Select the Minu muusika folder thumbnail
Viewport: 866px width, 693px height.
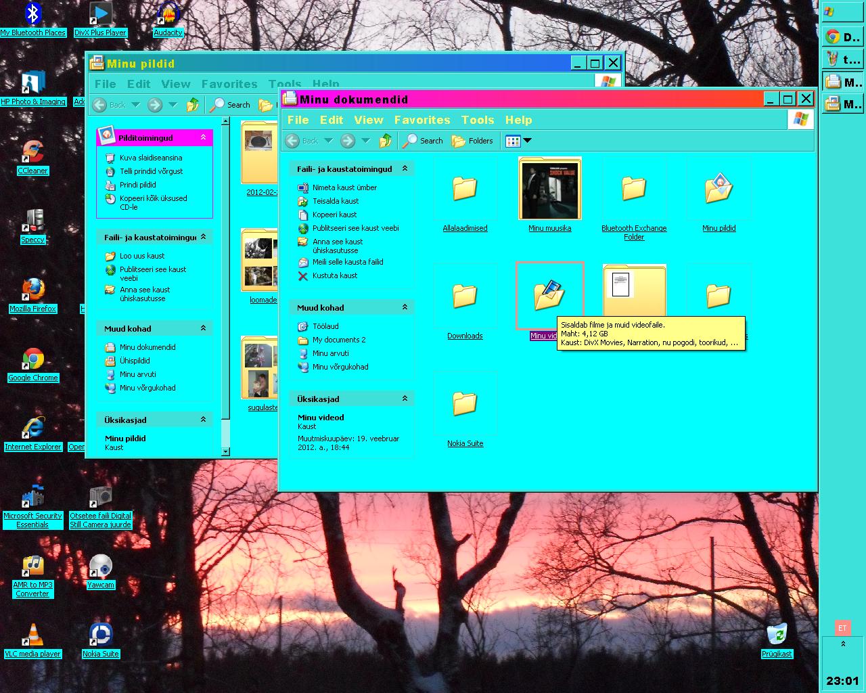(x=549, y=189)
